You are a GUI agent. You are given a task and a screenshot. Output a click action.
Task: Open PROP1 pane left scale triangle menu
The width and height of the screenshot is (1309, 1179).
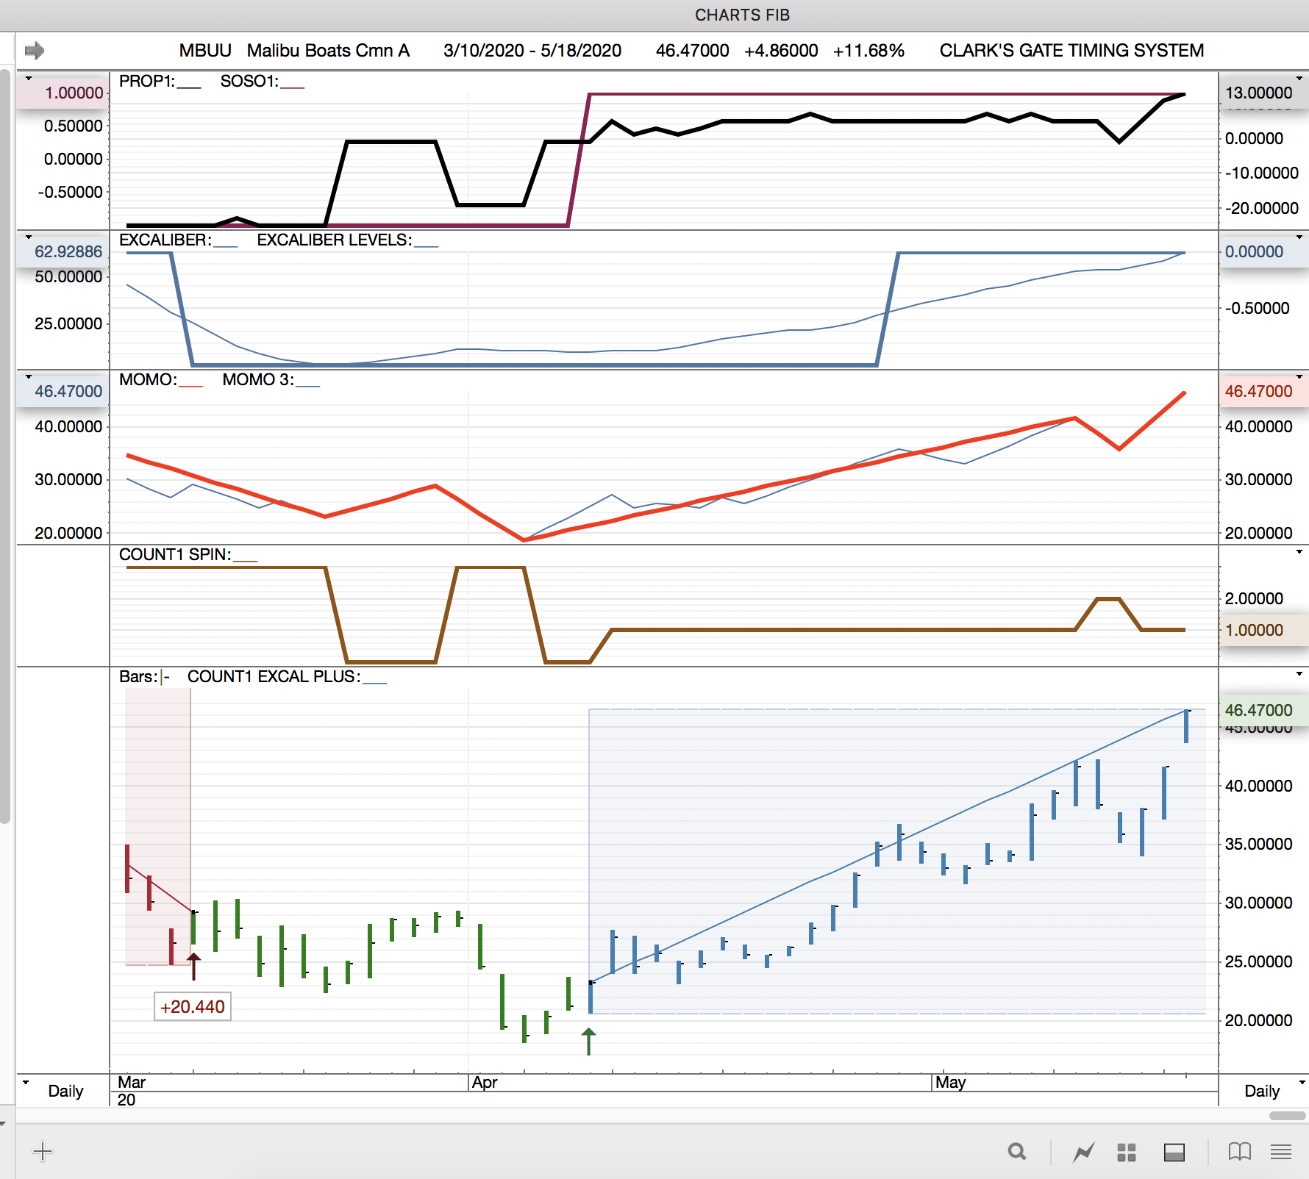coord(29,78)
